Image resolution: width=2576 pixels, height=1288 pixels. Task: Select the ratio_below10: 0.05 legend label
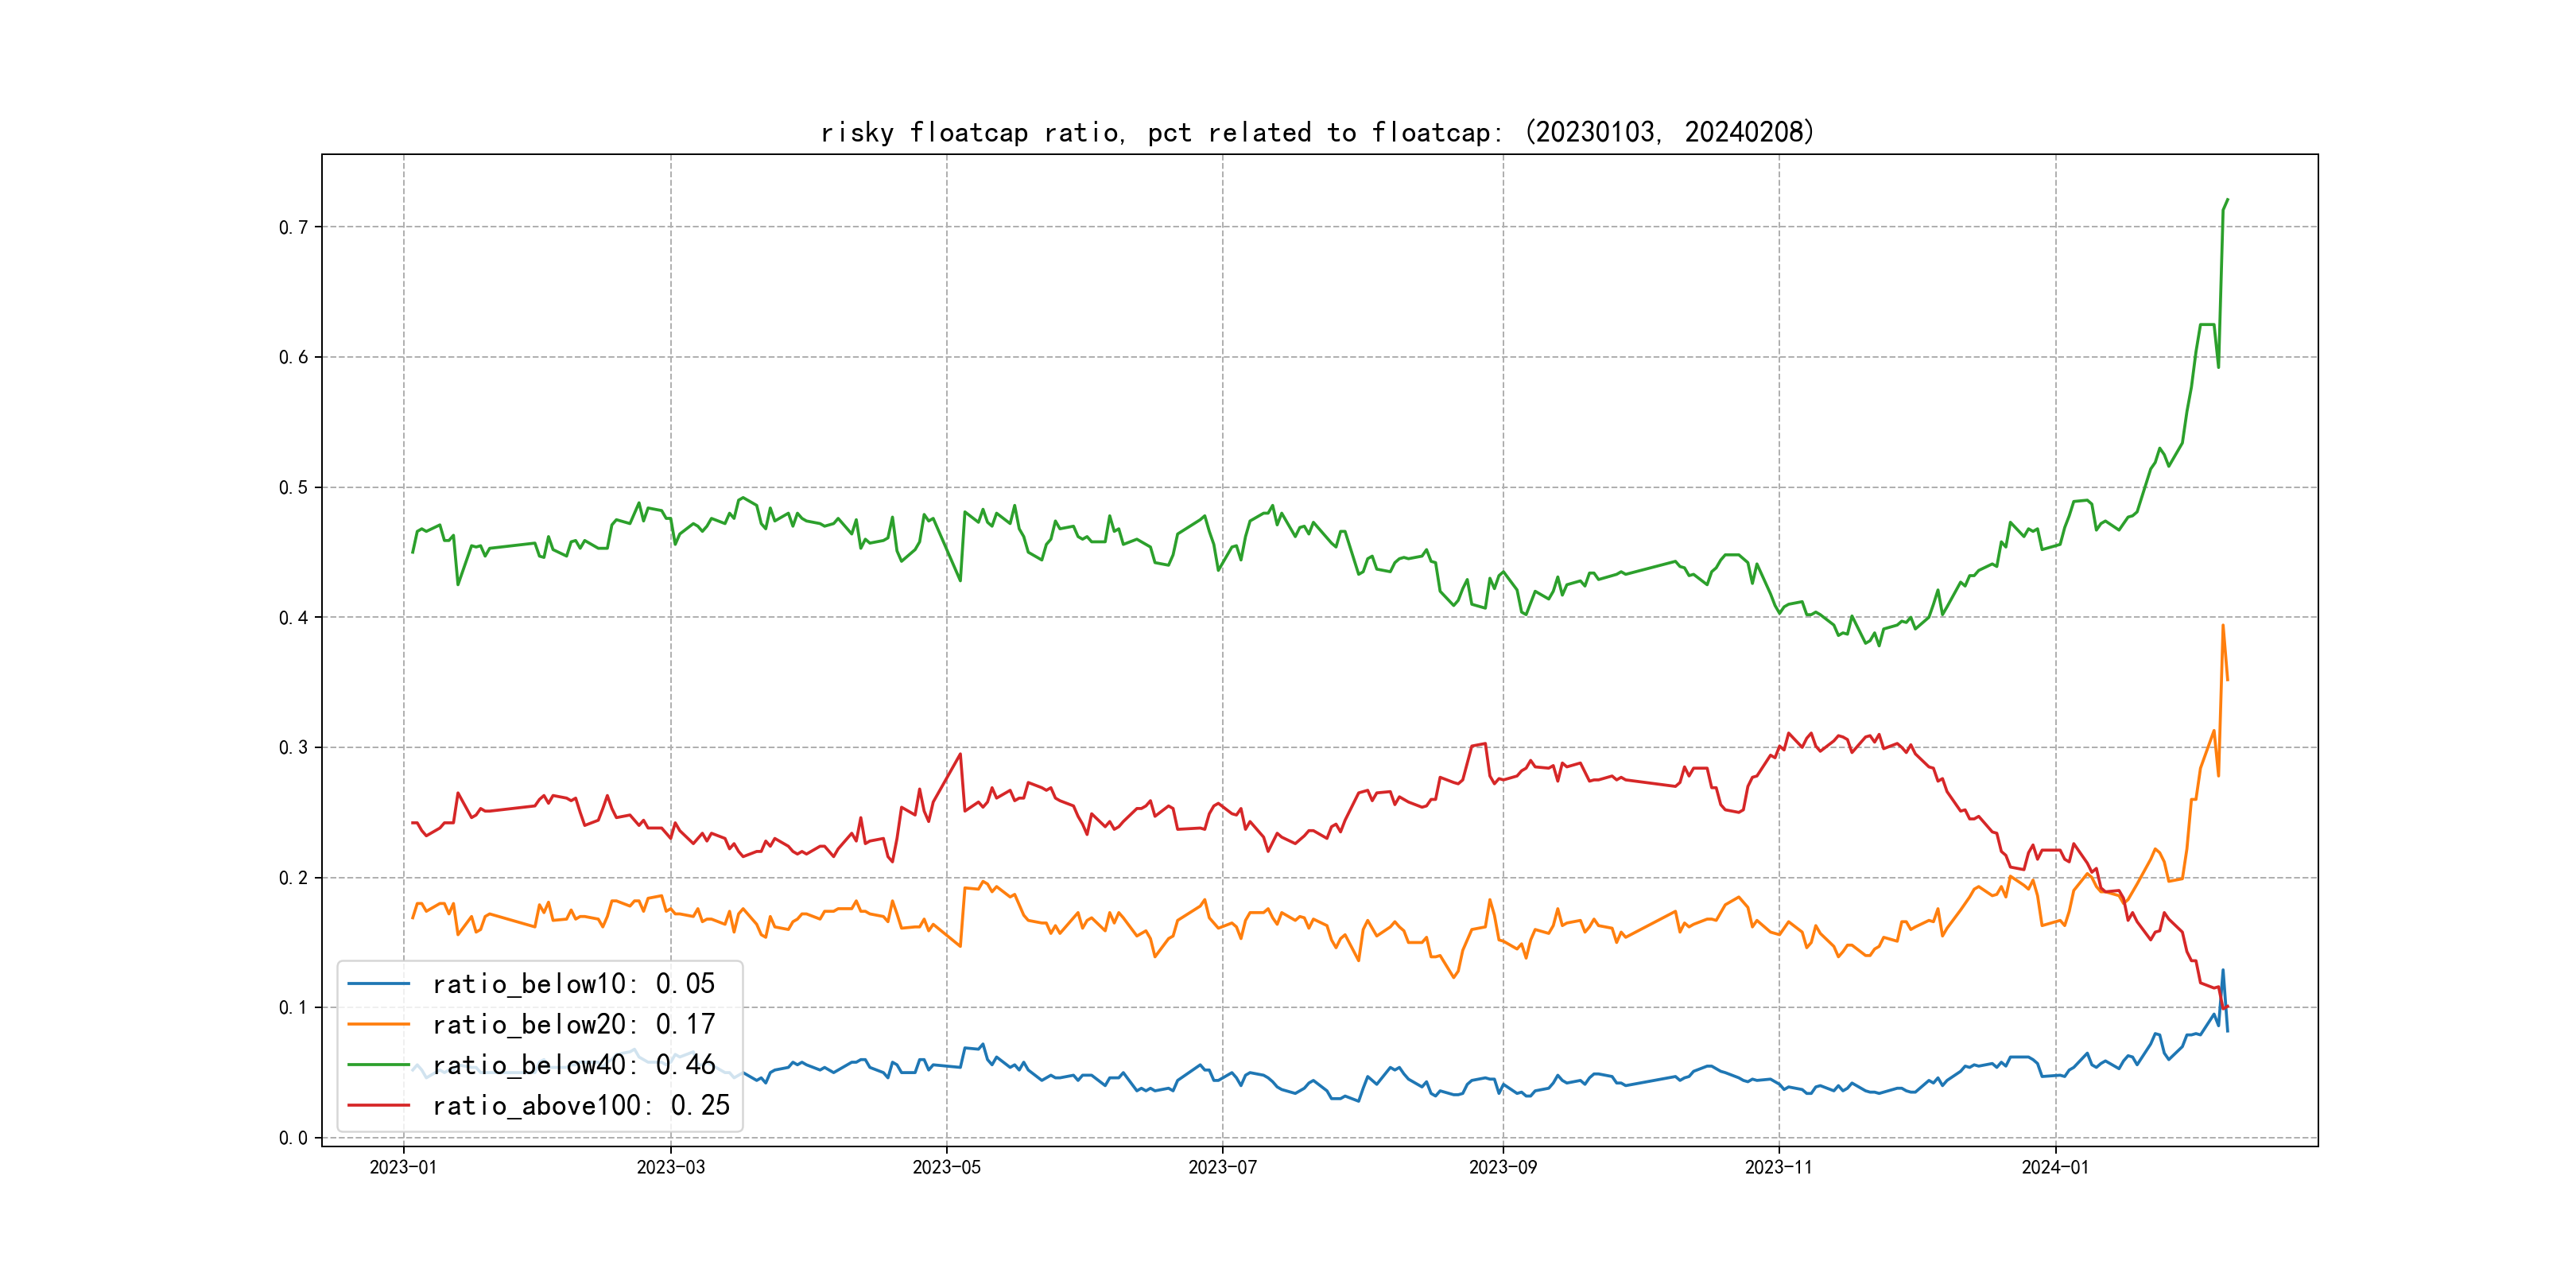[x=573, y=984]
